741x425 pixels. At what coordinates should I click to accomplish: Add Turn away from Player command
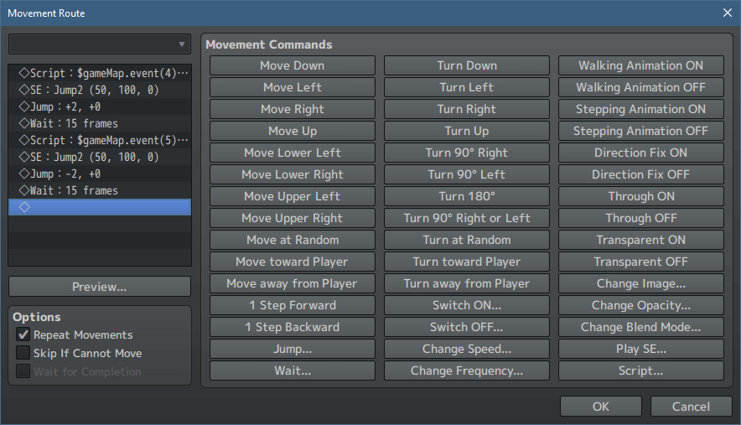[x=467, y=283]
